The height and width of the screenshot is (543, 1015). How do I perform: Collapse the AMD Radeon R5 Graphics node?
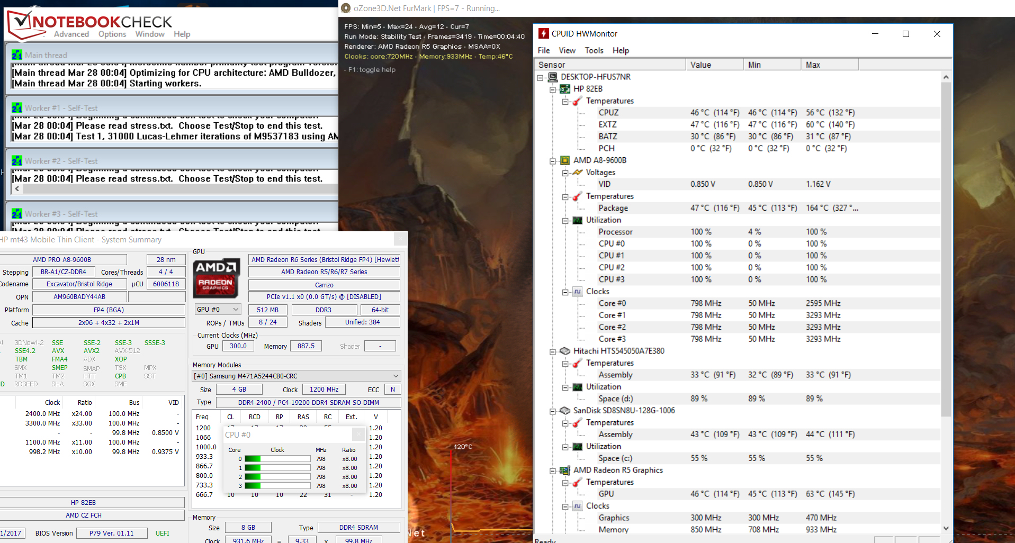point(553,470)
